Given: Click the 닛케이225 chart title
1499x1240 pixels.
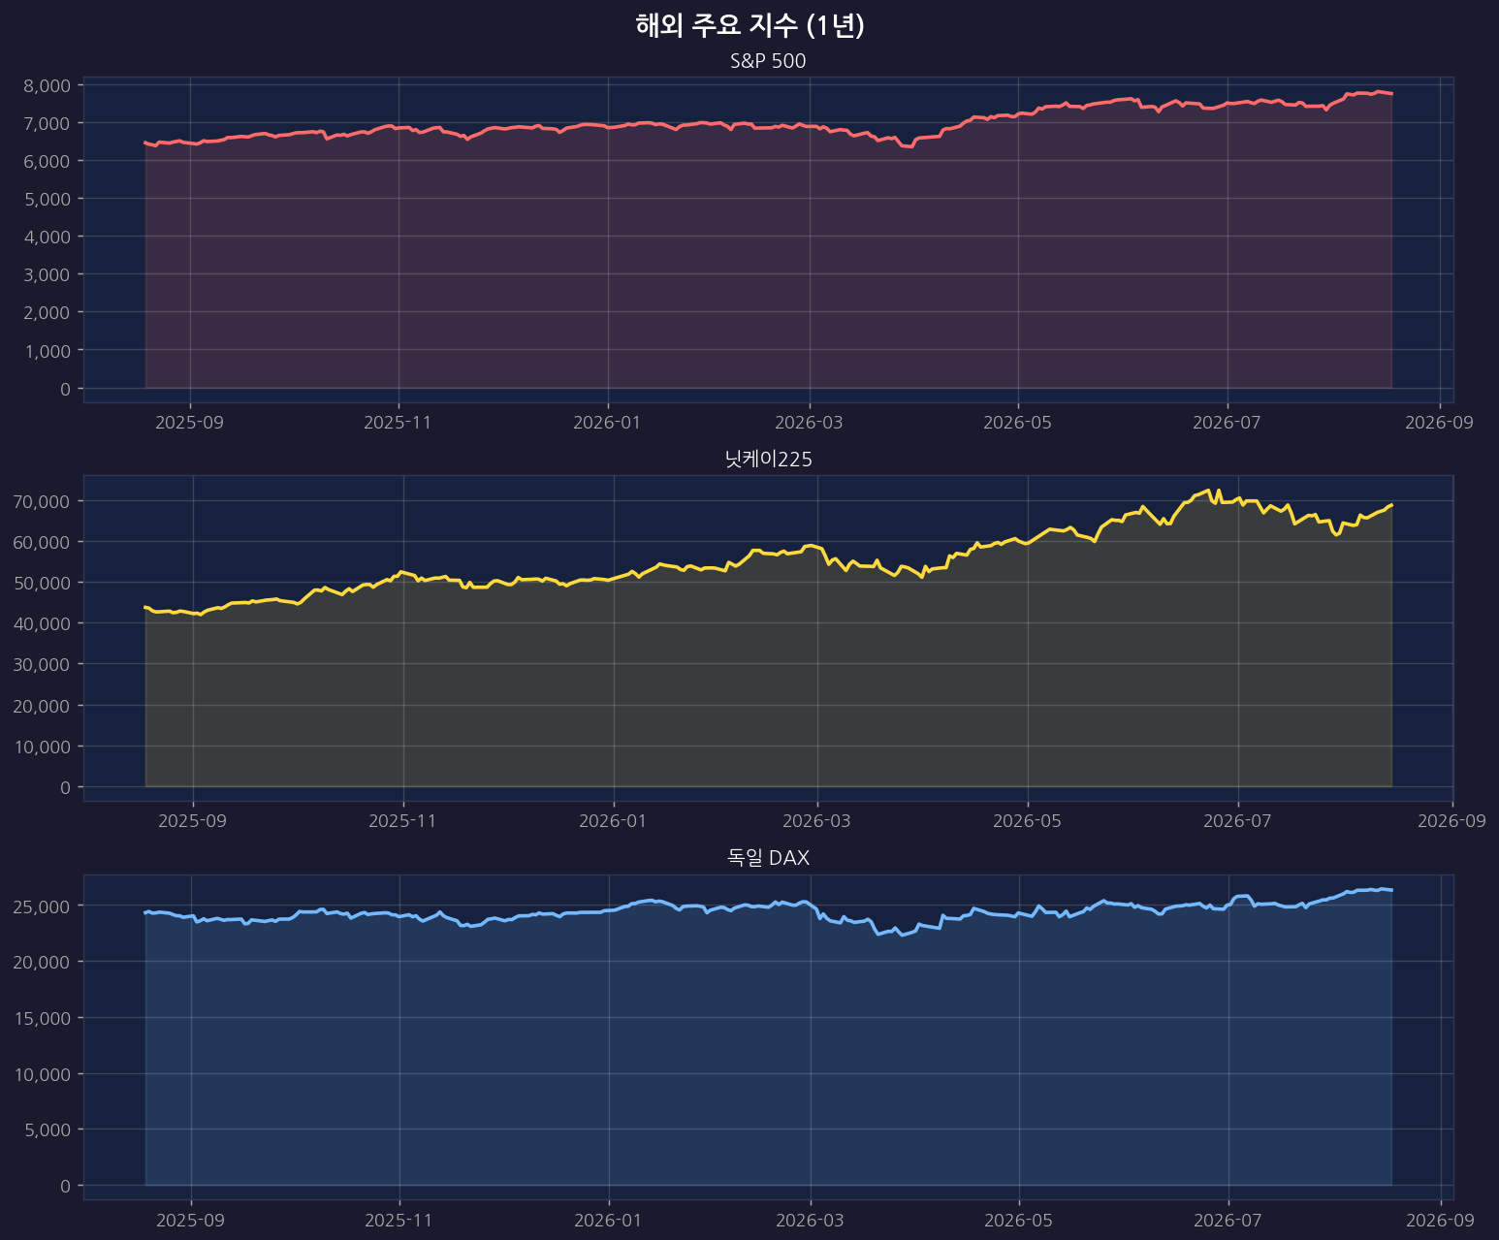Looking at the screenshot, I should coord(768,460).
